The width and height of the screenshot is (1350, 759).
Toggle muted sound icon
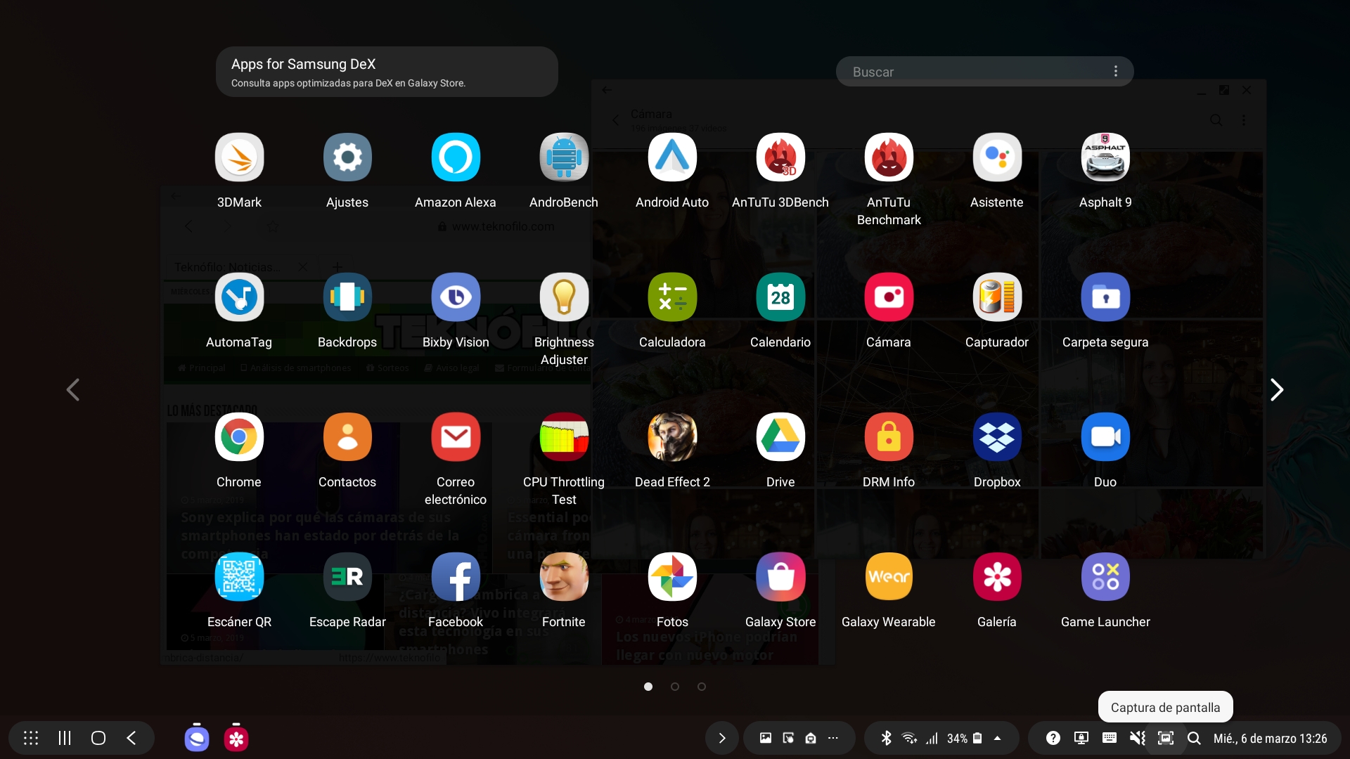point(1138,738)
